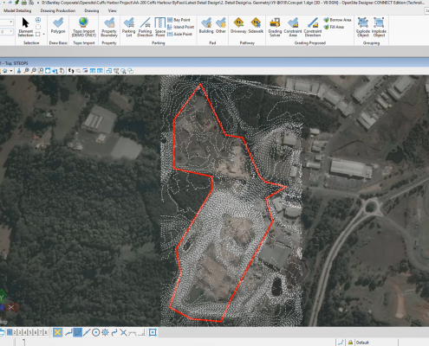Switch to the Drawing Production tab
This screenshot has height=346, width=429.
coord(58,10)
